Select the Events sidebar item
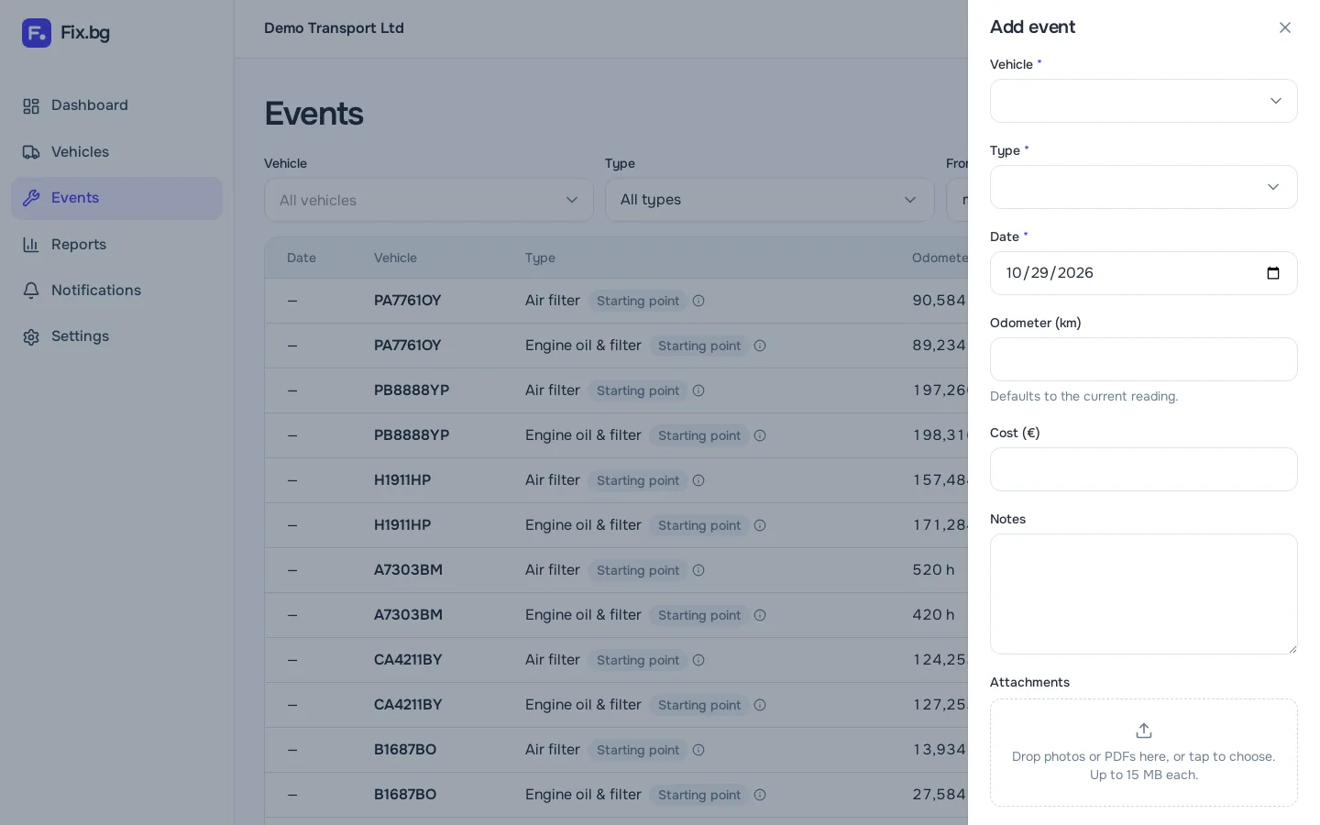The width and height of the screenshot is (1320, 825). click(116, 198)
